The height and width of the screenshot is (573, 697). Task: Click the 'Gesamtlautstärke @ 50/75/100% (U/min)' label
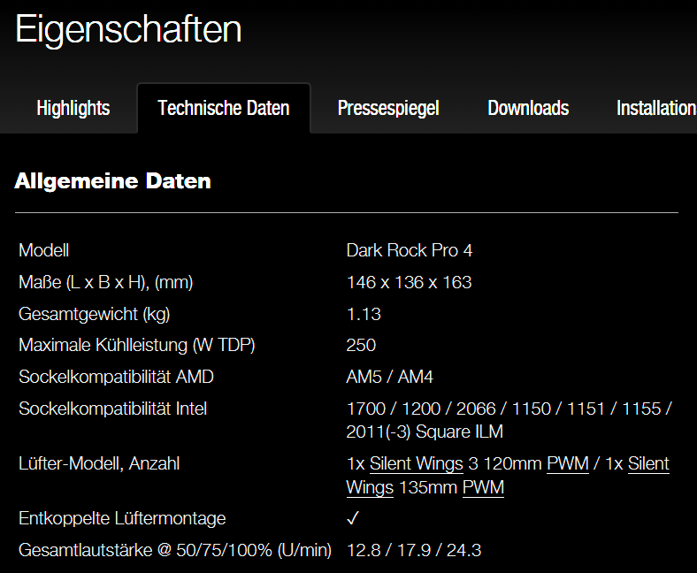pos(175,550)
